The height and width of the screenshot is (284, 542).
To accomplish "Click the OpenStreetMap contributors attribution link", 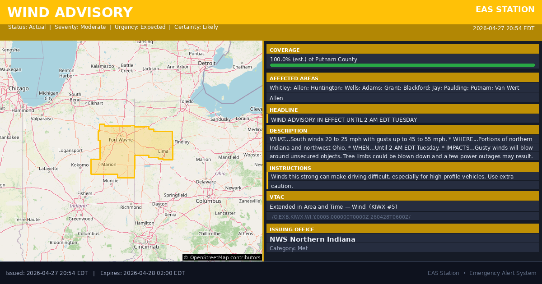I will click(222, 257).
